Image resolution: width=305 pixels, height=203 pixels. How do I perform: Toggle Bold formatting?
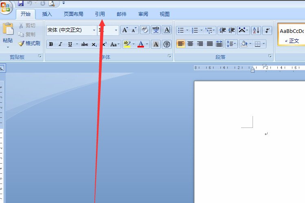(51, 44)
